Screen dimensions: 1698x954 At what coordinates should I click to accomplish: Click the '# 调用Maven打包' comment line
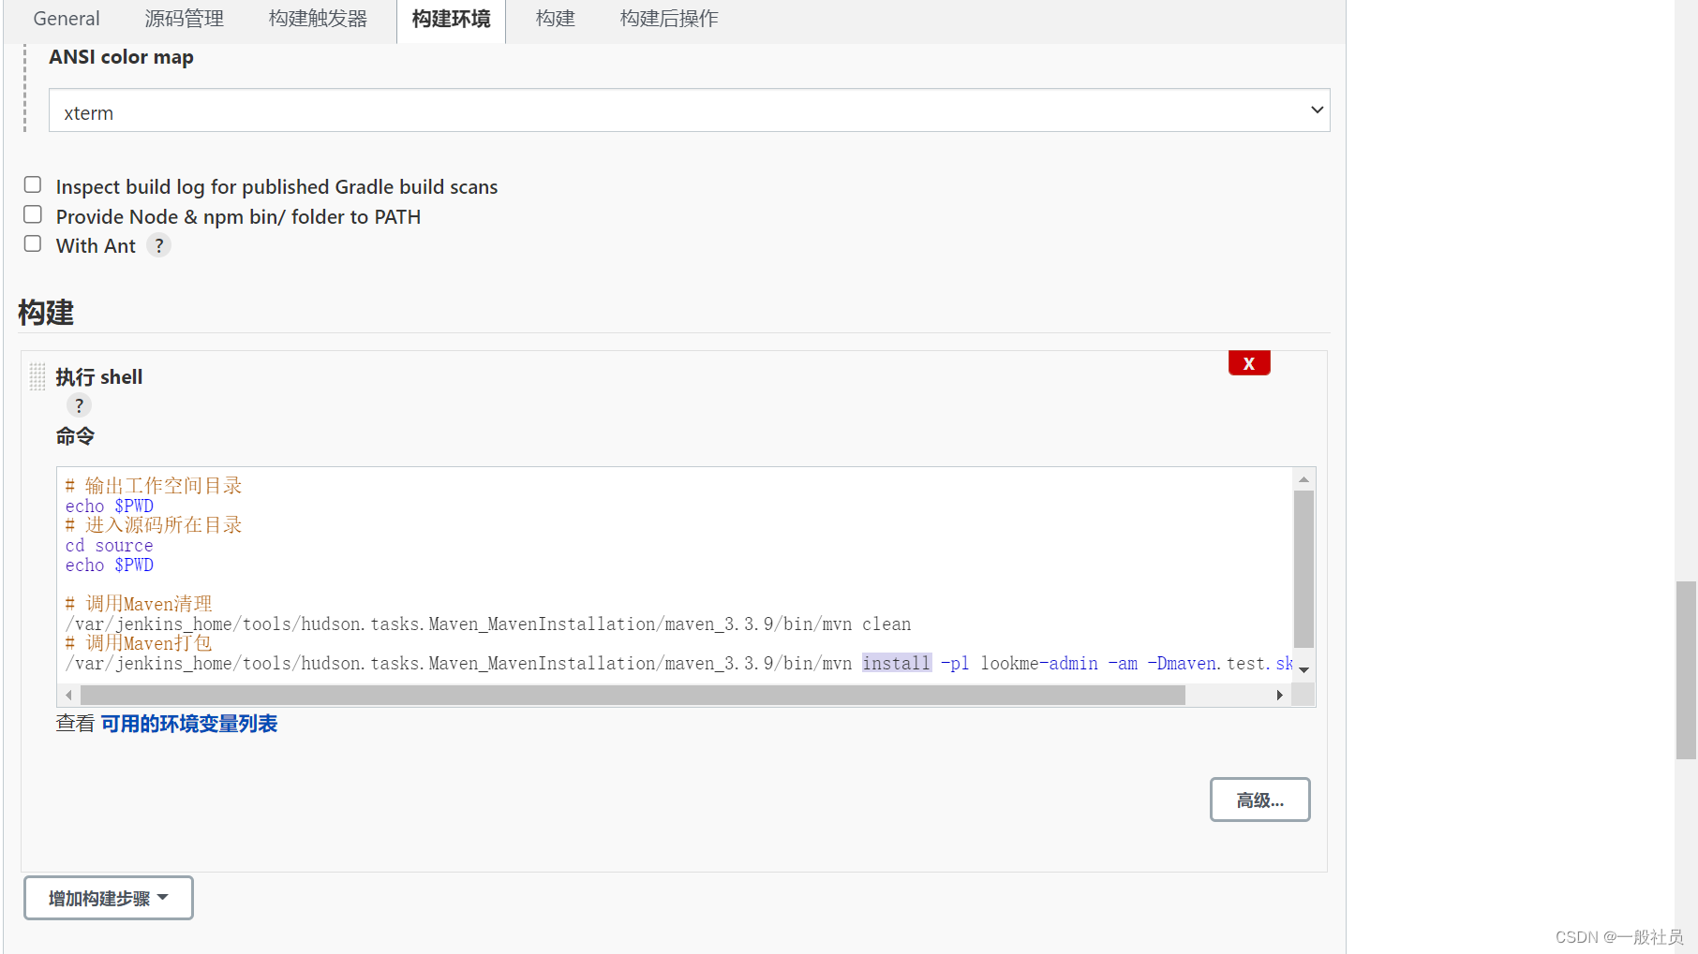(139, 643)
